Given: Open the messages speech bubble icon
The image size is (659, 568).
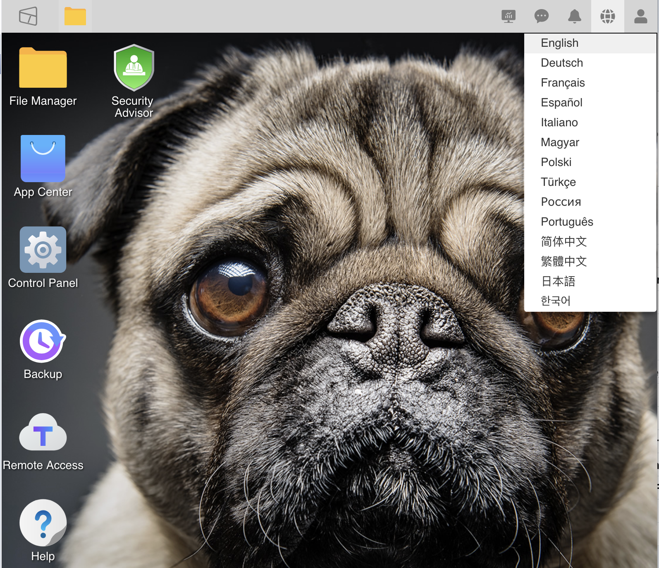Looking at the screenshot, I should pyautogui.click(x=541, y=17).
